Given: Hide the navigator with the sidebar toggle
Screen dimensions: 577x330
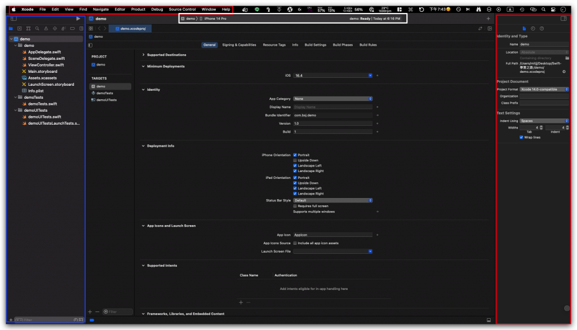Looking at the screenshot, I should [x=14, y=19].
